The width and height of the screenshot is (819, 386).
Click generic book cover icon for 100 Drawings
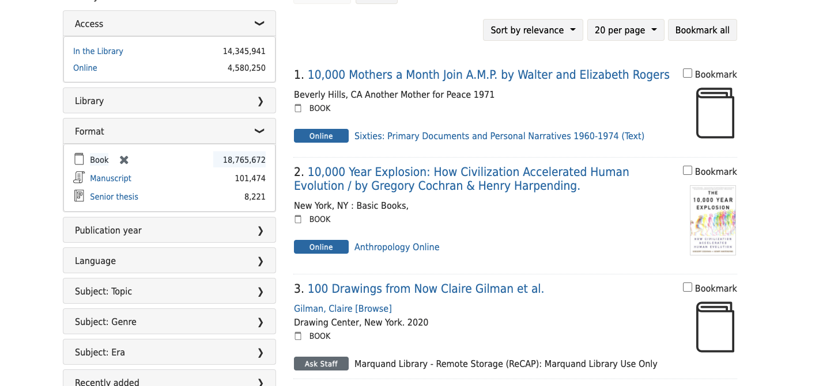pyautogui.click(x=715, y=327)
